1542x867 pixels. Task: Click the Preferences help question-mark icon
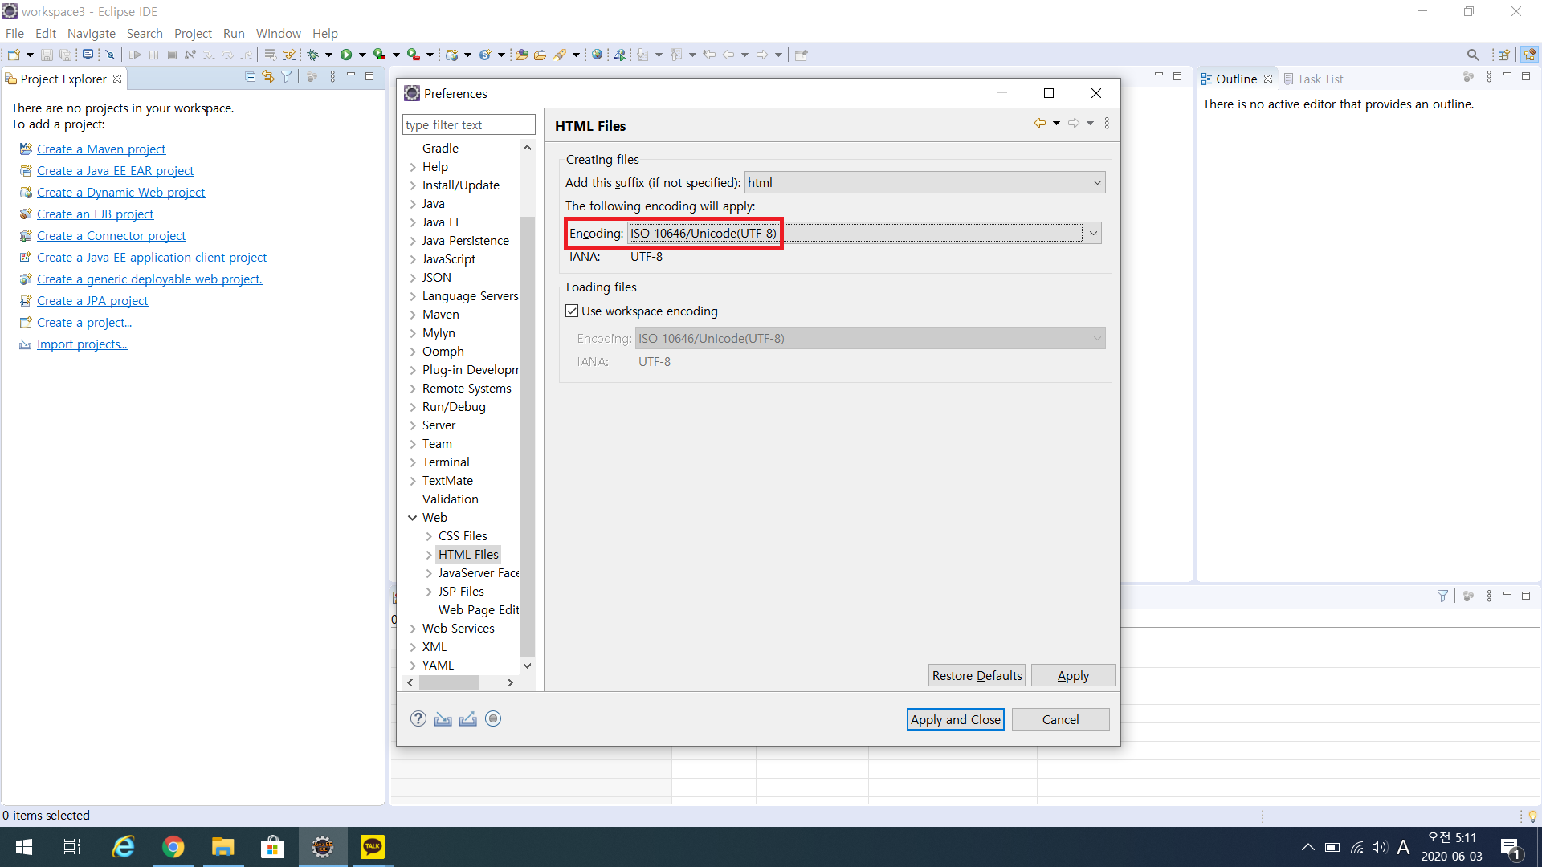coord(418,718)
